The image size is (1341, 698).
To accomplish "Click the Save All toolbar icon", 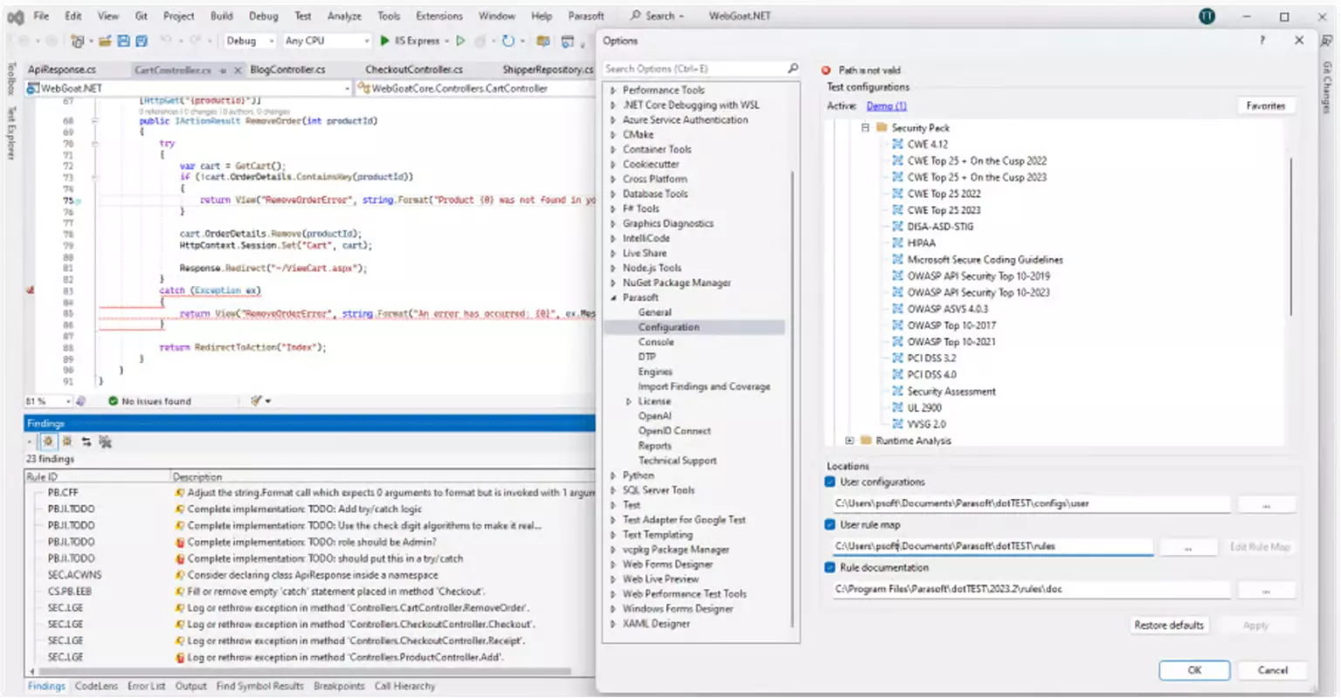I will (141, 41).
